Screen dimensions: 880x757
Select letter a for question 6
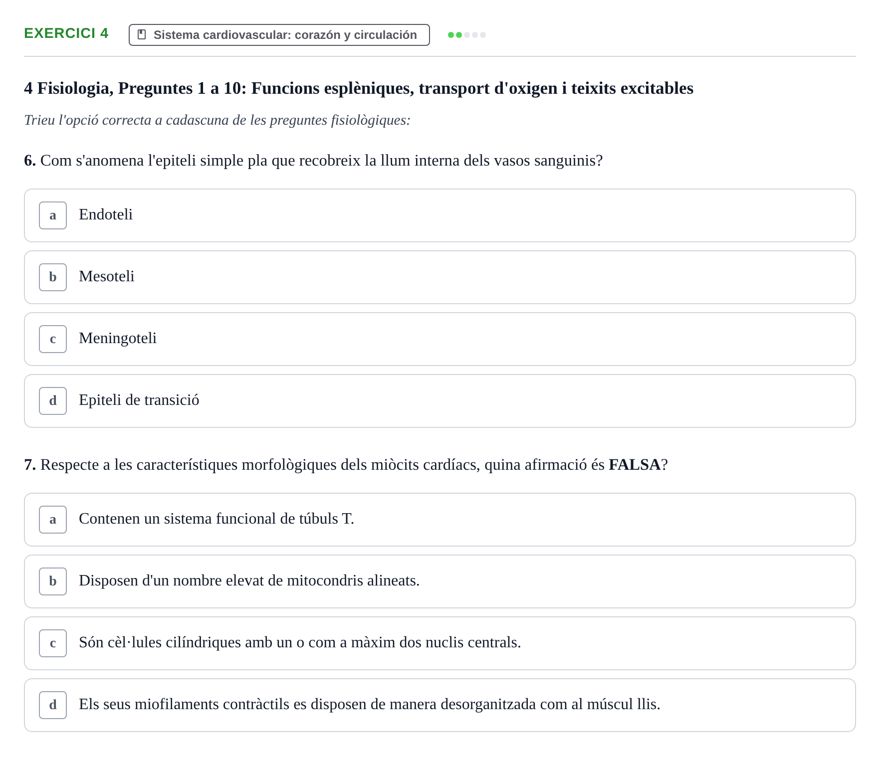point(53,215)
